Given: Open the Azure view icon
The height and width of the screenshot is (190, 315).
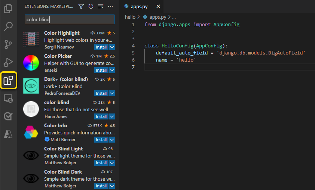Looking at the screenshot, I should click(x=8, y=134).
